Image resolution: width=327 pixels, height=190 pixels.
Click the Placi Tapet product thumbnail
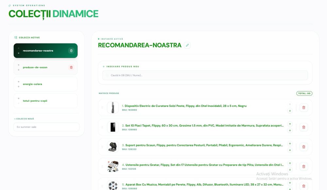[113, 127]
